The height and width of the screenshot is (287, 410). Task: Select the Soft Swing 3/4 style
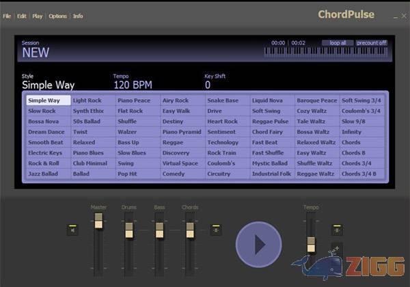point(361,100)
